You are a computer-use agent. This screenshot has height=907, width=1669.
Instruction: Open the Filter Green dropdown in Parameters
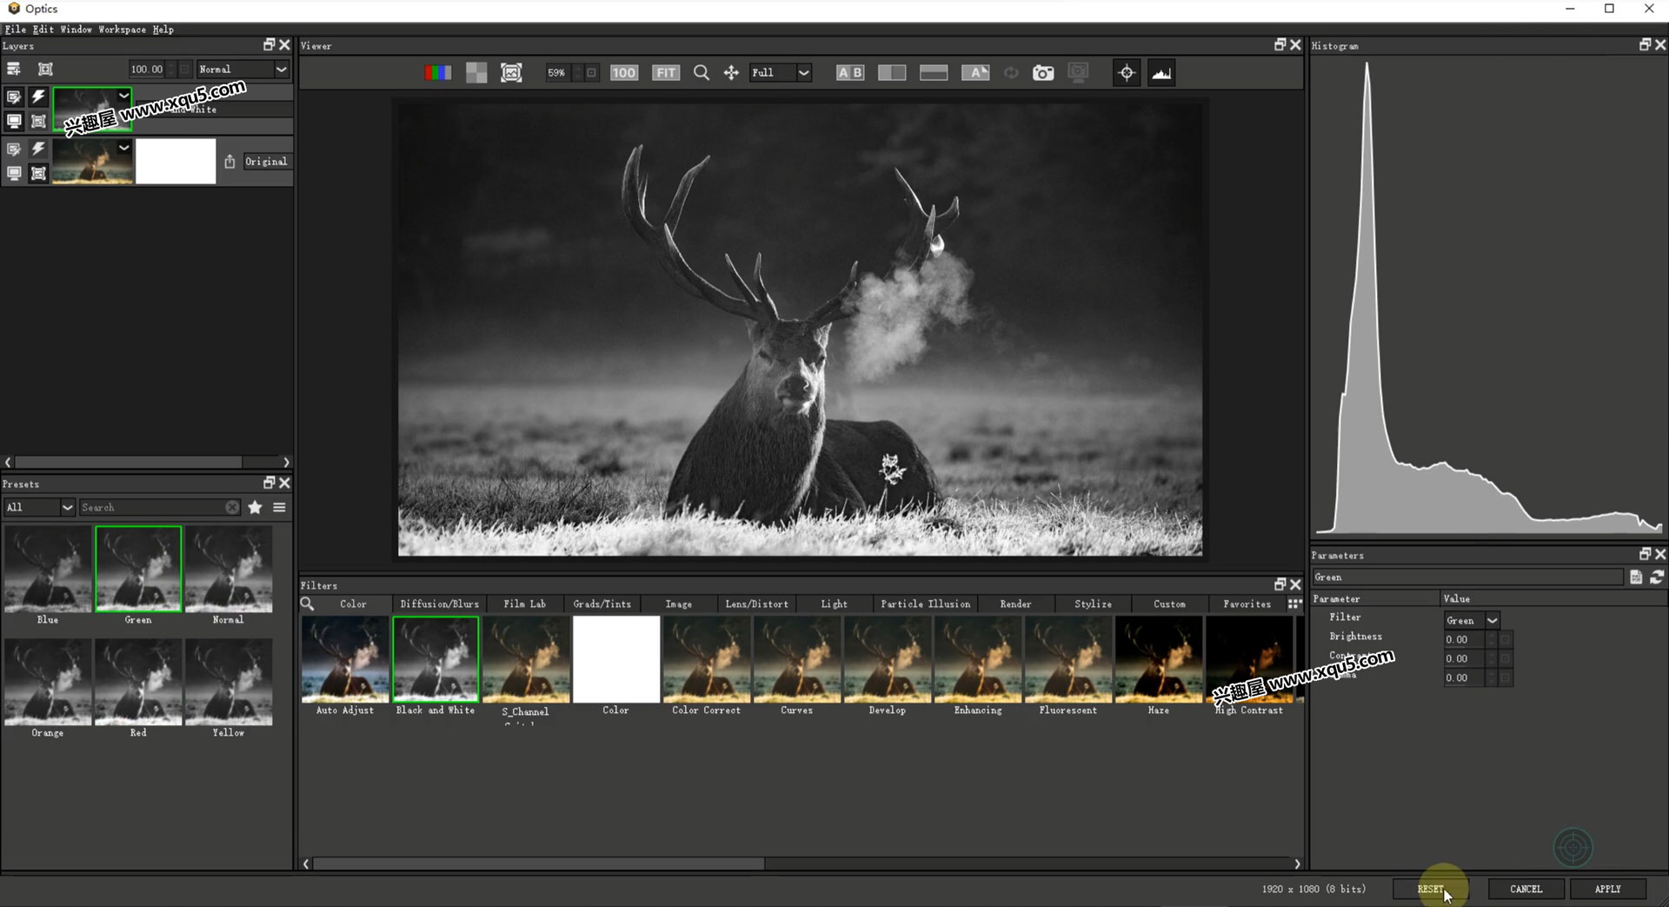pos(1472,620)
